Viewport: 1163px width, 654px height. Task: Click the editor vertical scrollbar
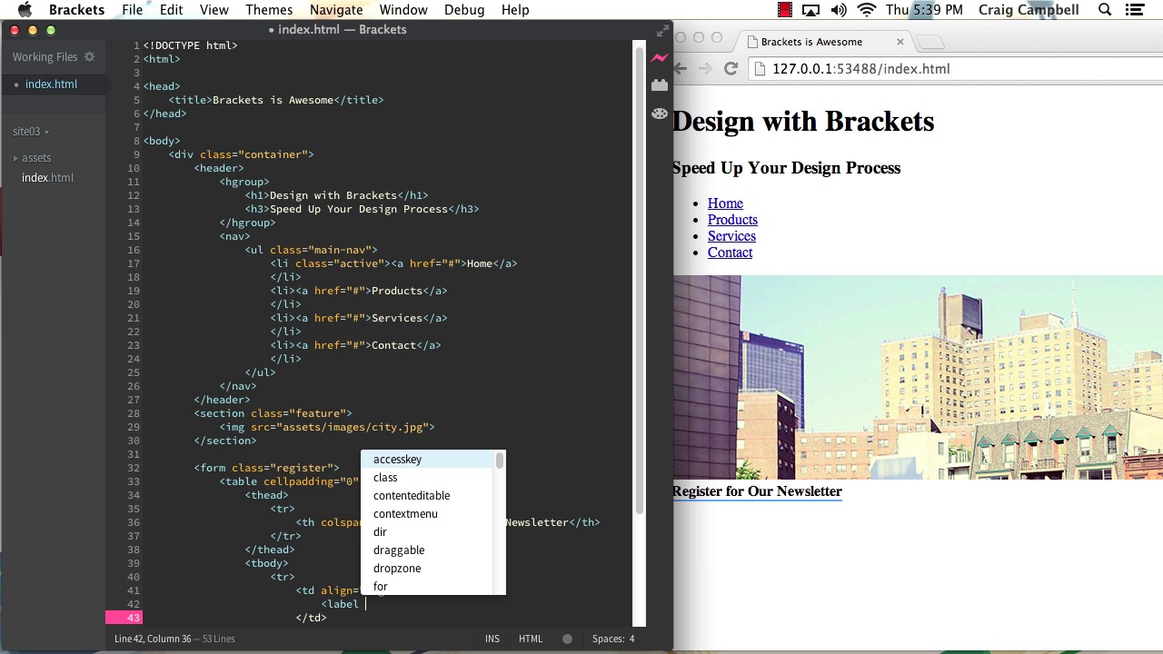coord(640,282)
